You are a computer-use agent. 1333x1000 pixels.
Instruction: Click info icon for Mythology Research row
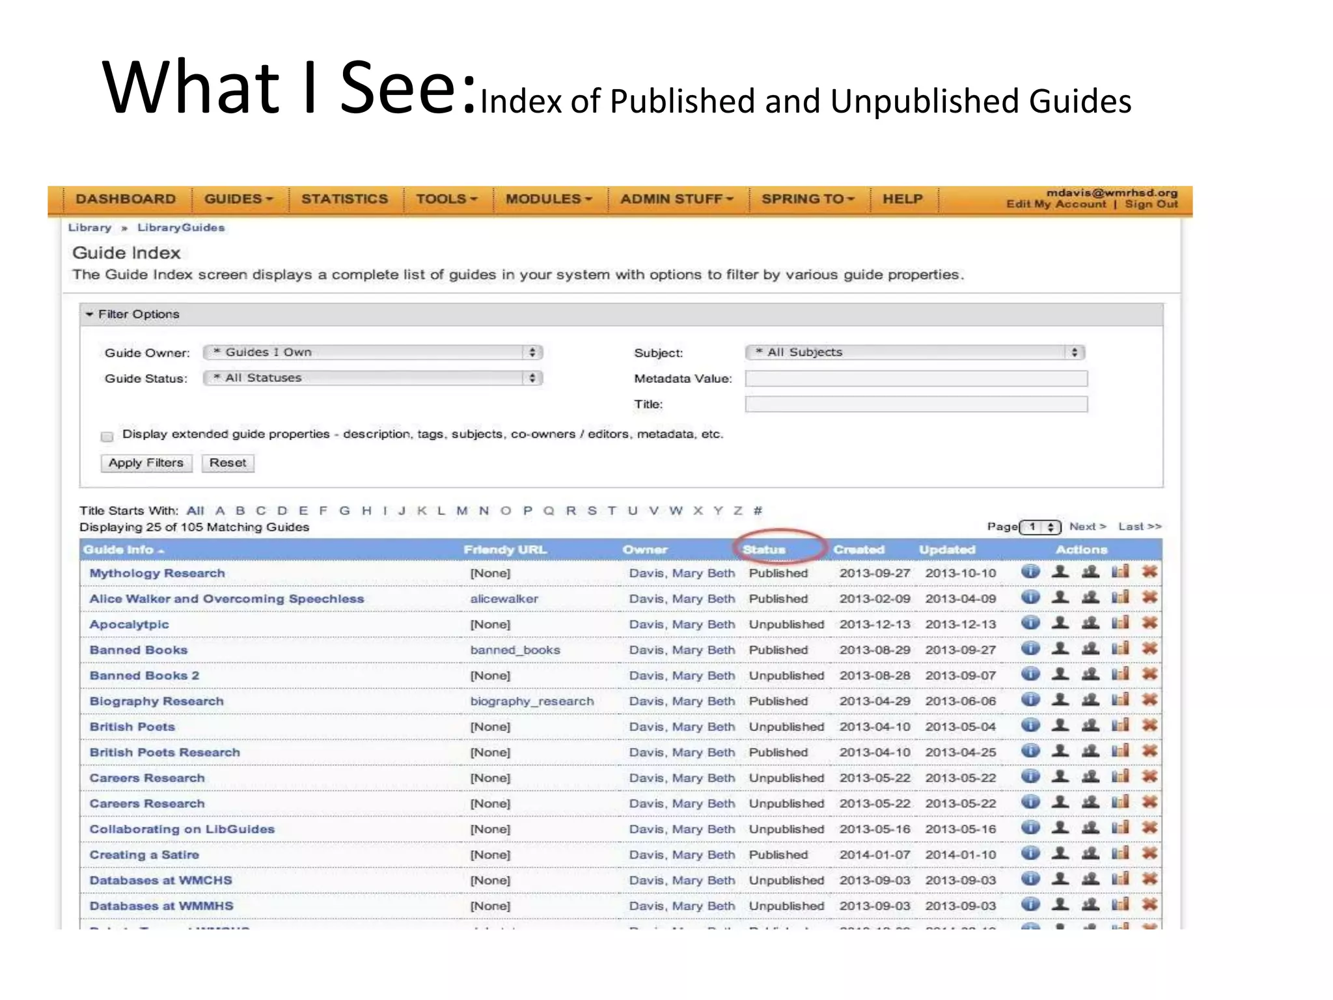(x=1030, y=572)
